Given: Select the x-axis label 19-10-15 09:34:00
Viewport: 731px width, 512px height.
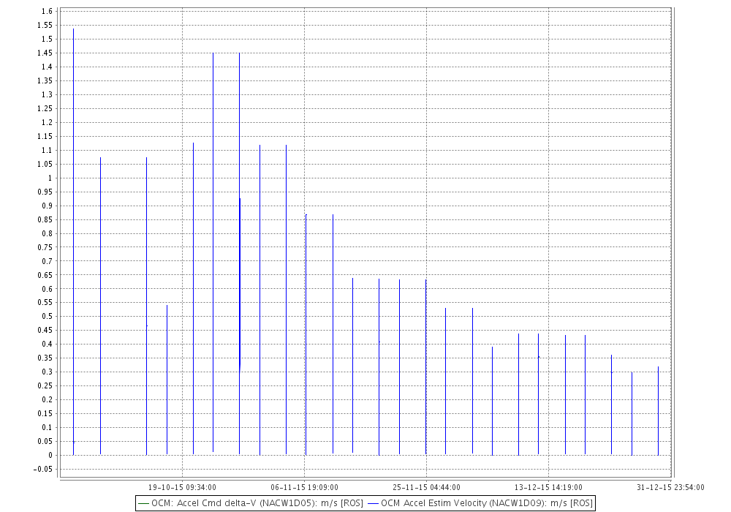Looking at the screenshot, I should tap(182, 487).
